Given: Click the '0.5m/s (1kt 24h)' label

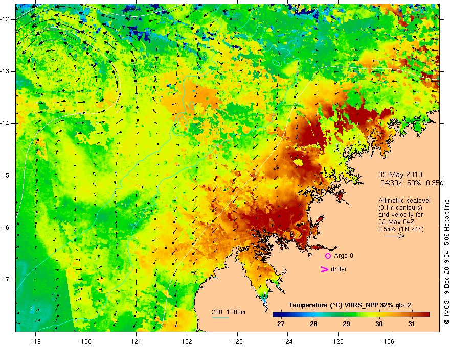Looking at the screenshot, I should (x=401, y=229).
